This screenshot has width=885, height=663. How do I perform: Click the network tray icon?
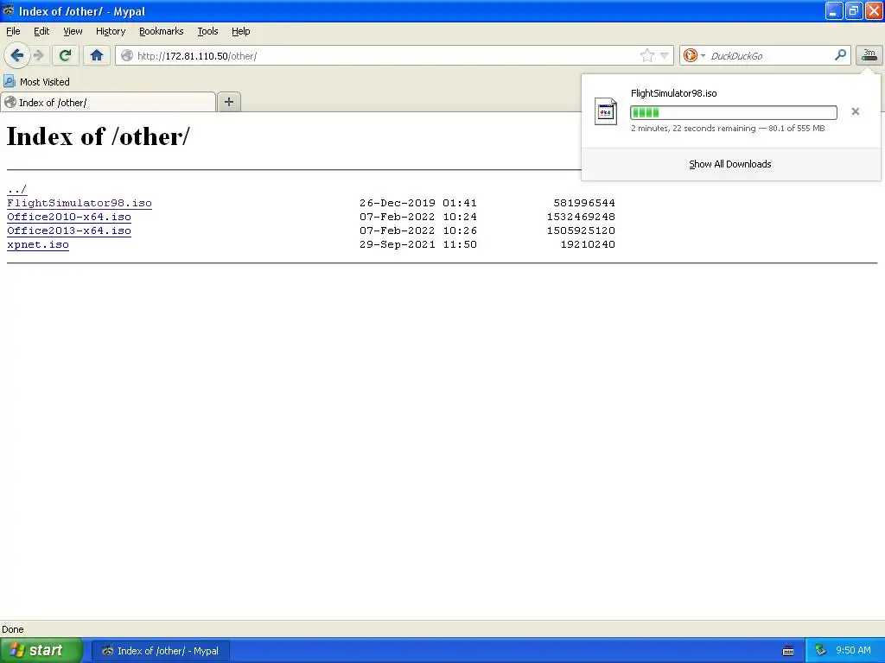(820, 651)
